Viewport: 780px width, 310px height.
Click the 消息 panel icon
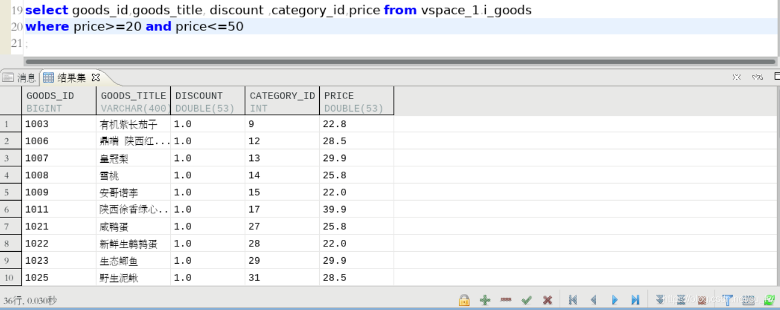[x=8, y=77]
